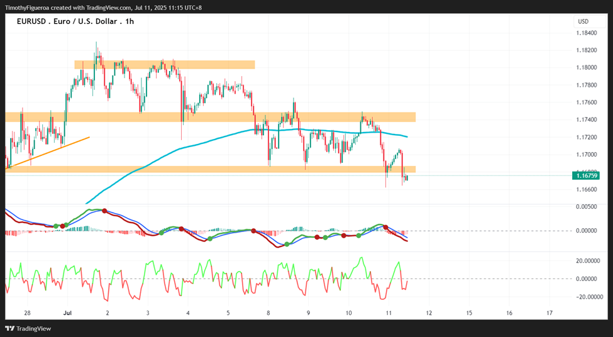Click the EURUSD Euro / U.S. Dollar title
This screenshot has width=613, height=337.
pos(75,21)
